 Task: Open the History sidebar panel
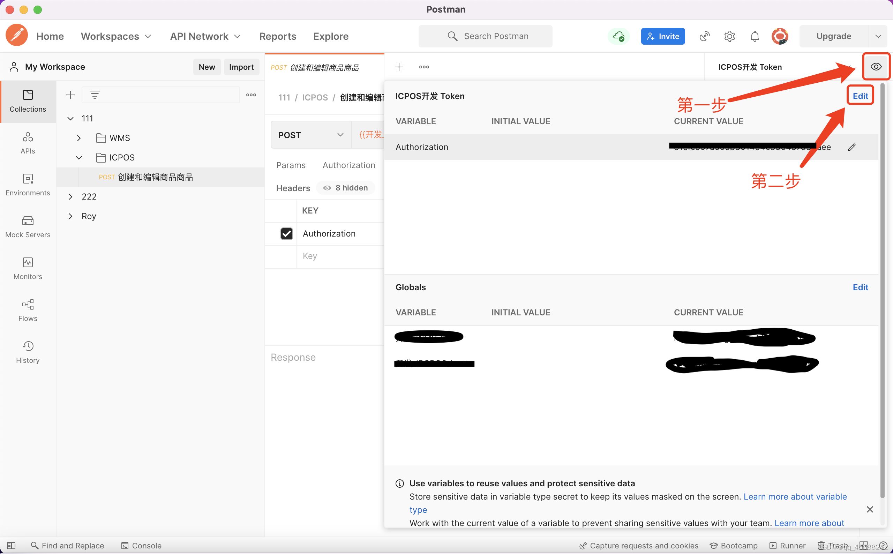pos(28,352)
